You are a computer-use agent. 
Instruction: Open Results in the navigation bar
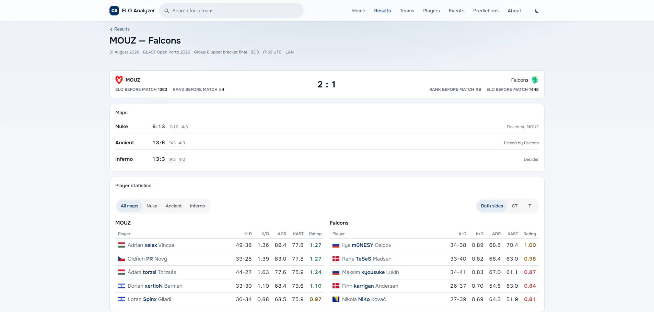(382, 11)
